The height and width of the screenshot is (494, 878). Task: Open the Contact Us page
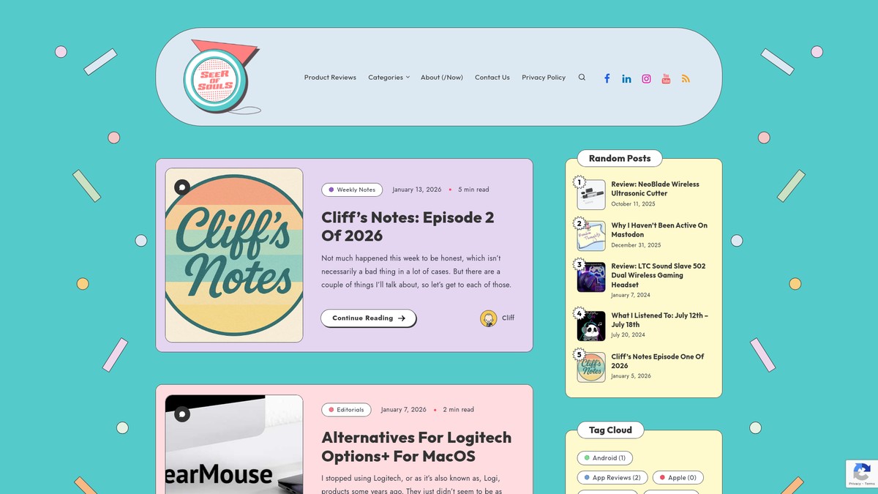492,77
